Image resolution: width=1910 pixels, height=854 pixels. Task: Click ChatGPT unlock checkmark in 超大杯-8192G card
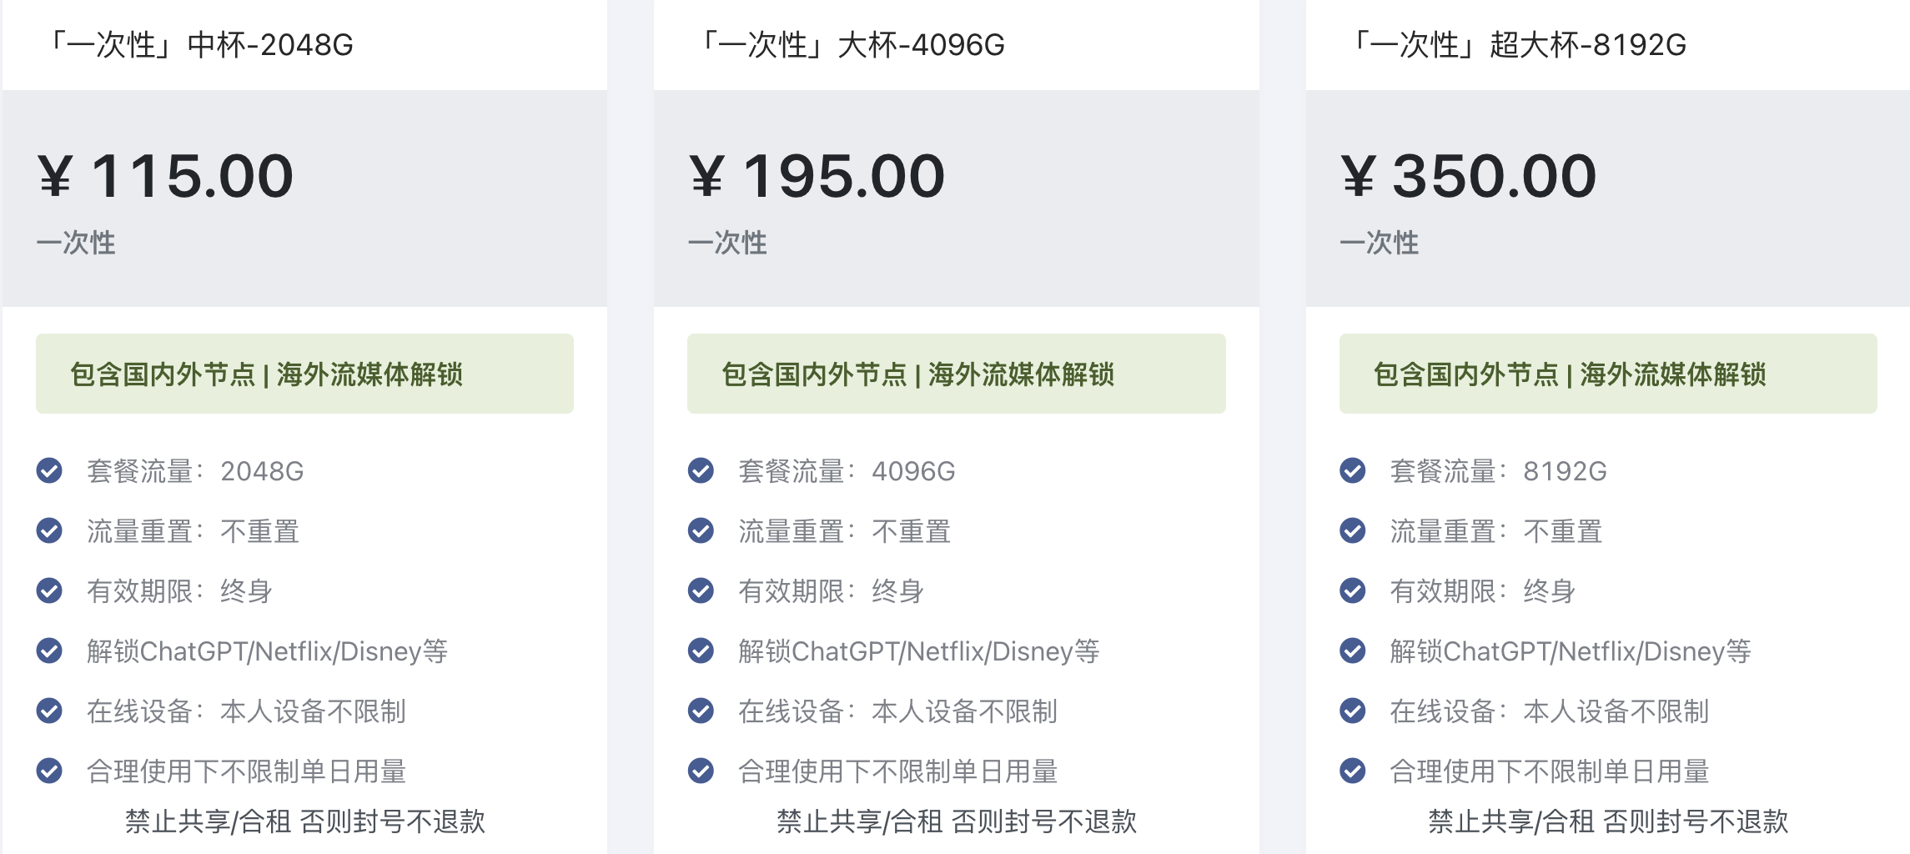click(x=1352, y=651)
